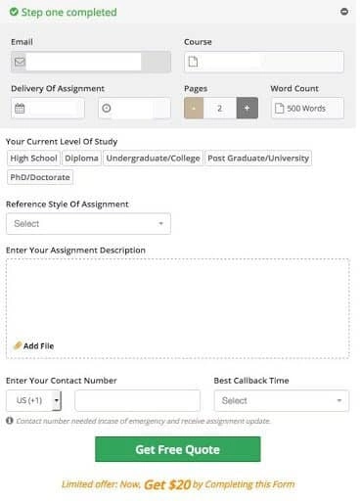Screen dimensions: 361x501
Task: Select High School level of study
Action: [x=33, y=159]
